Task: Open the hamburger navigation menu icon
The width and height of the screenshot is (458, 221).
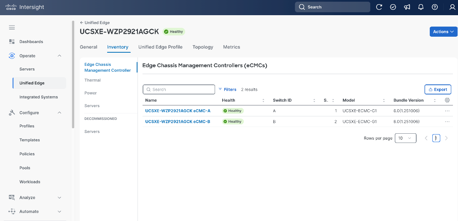Action: (12, 27)
